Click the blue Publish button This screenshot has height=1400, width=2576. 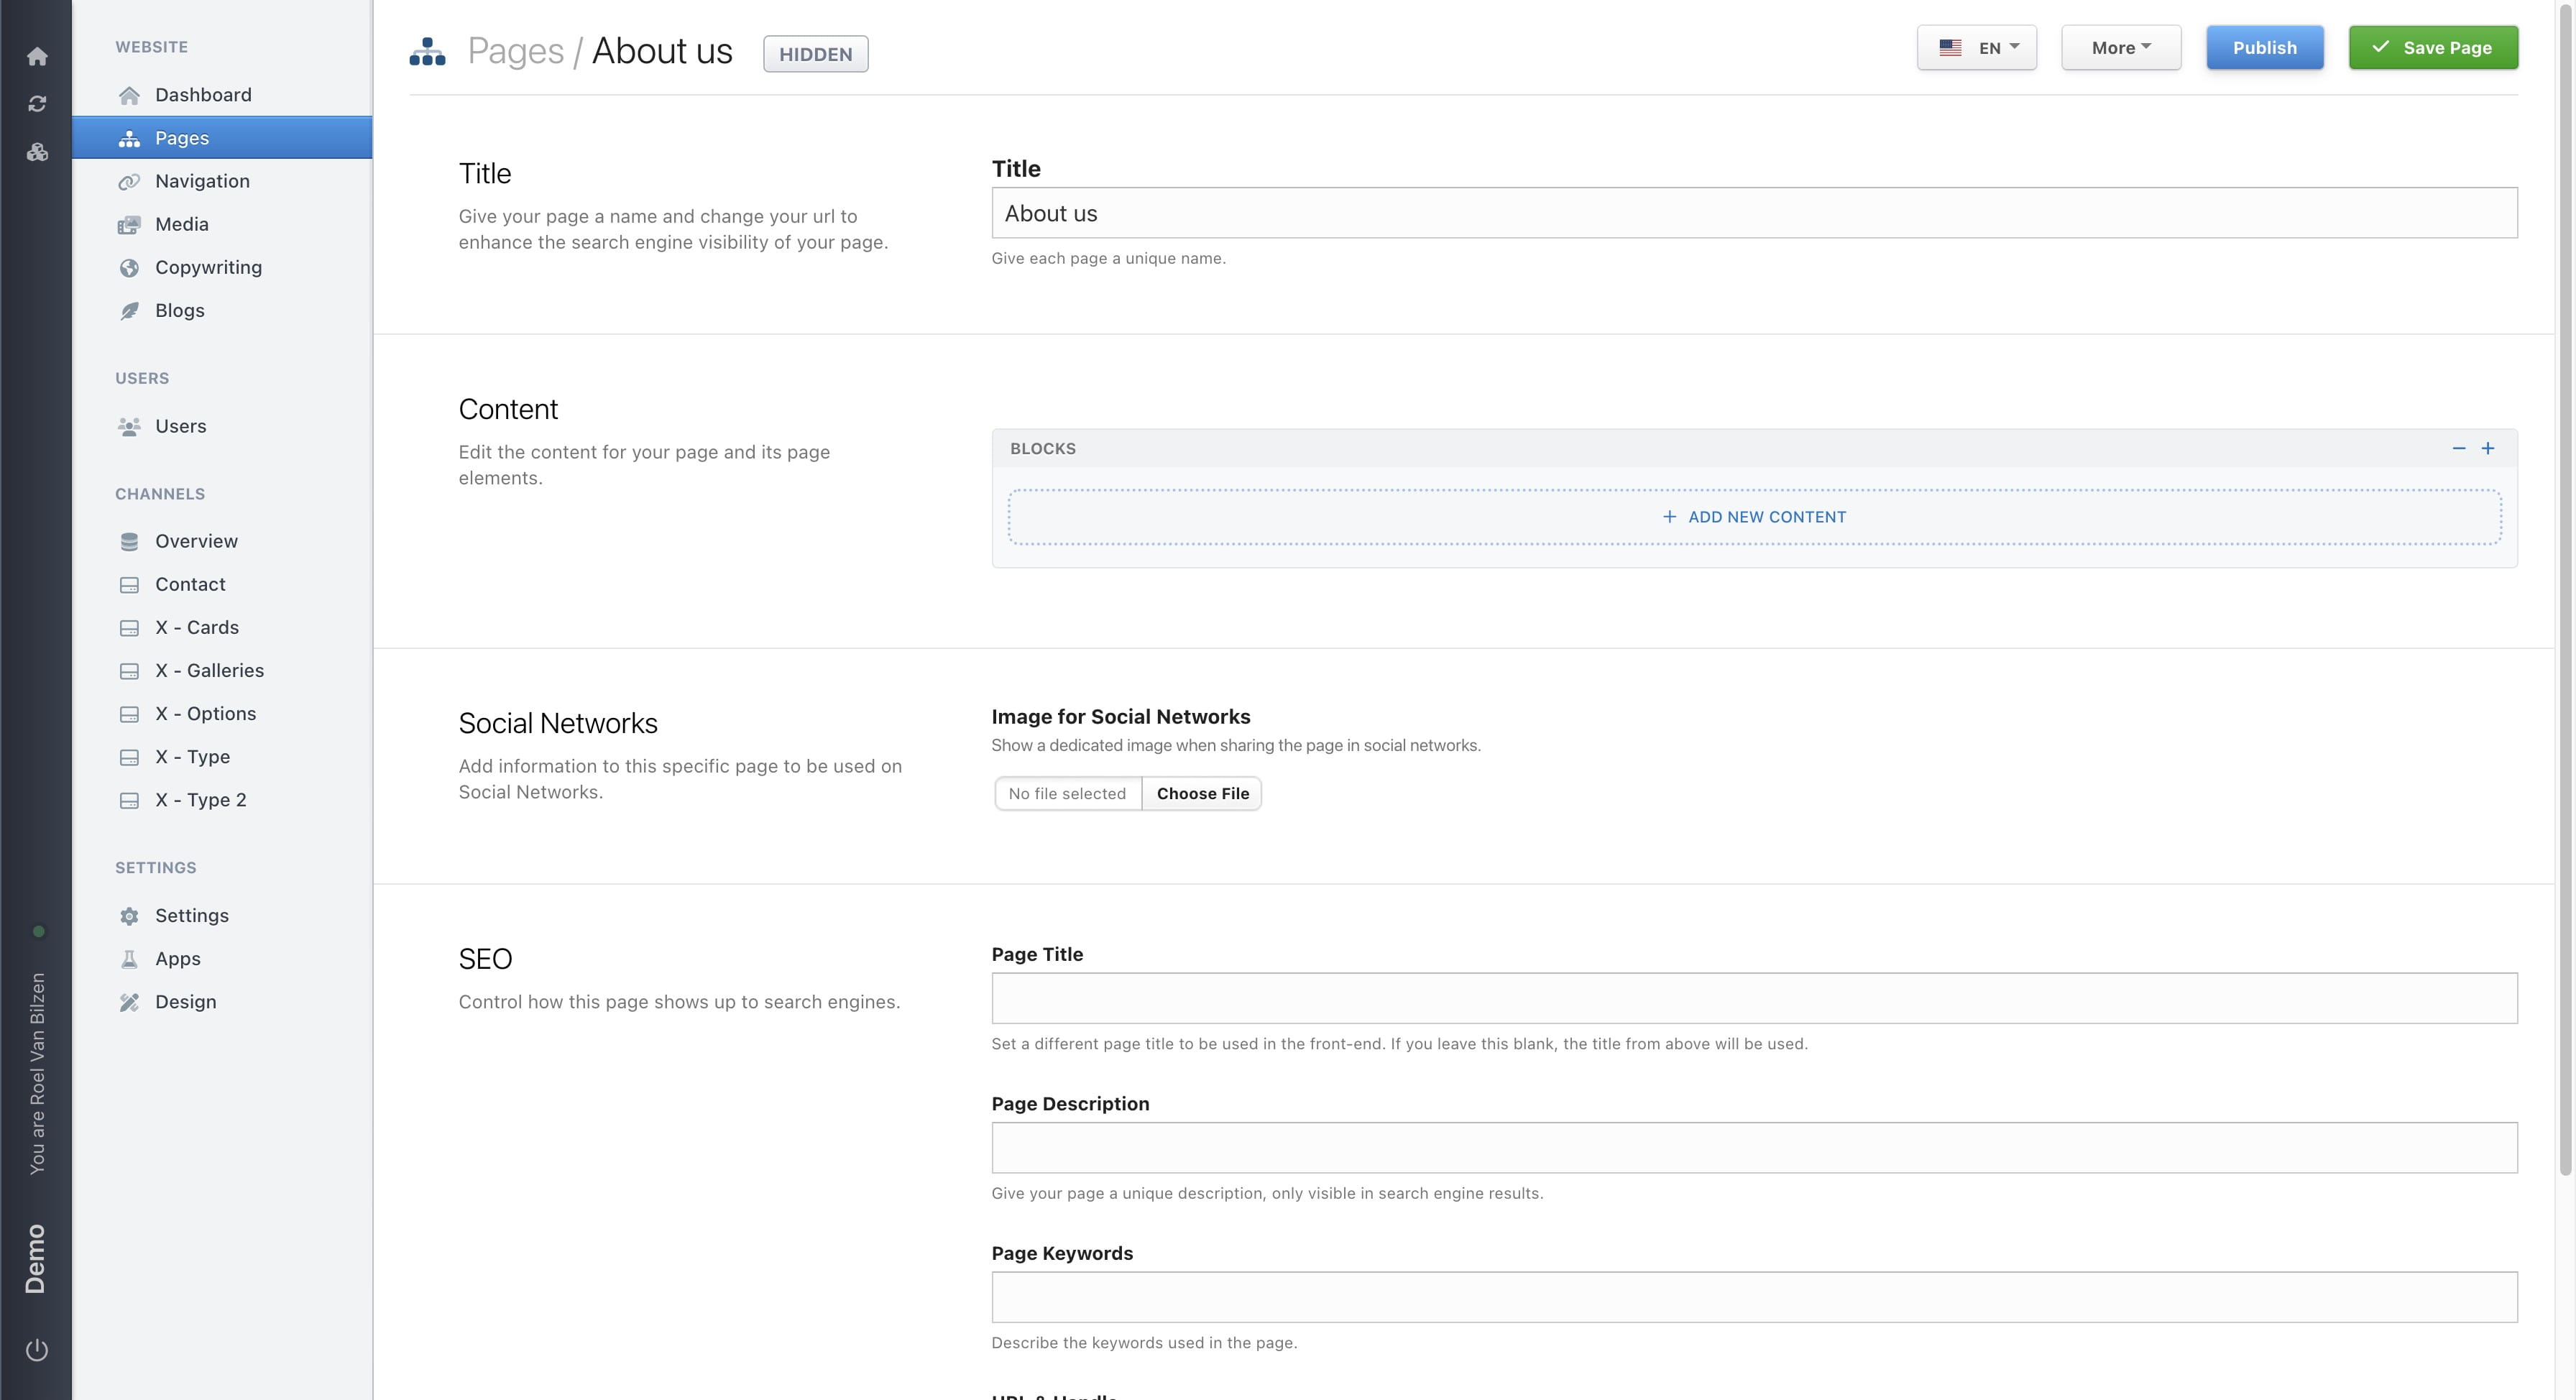click(2265, 47)
